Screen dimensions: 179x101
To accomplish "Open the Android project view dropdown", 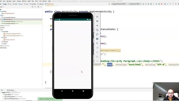I will tap(2, 7).
